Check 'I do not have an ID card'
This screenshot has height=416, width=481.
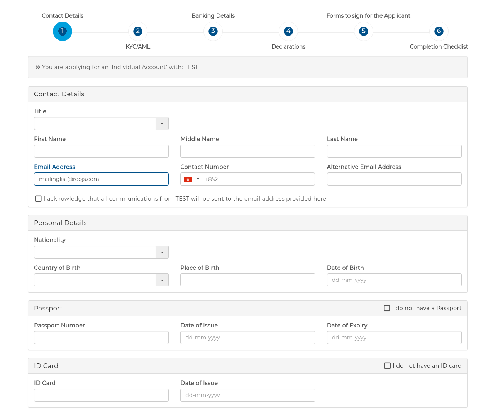click(388, 366)
